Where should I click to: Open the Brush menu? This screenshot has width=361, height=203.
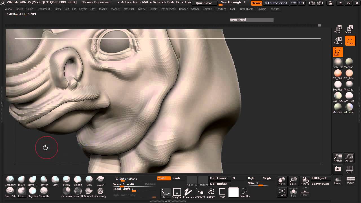pyautogui.click(x=19, y=9)
